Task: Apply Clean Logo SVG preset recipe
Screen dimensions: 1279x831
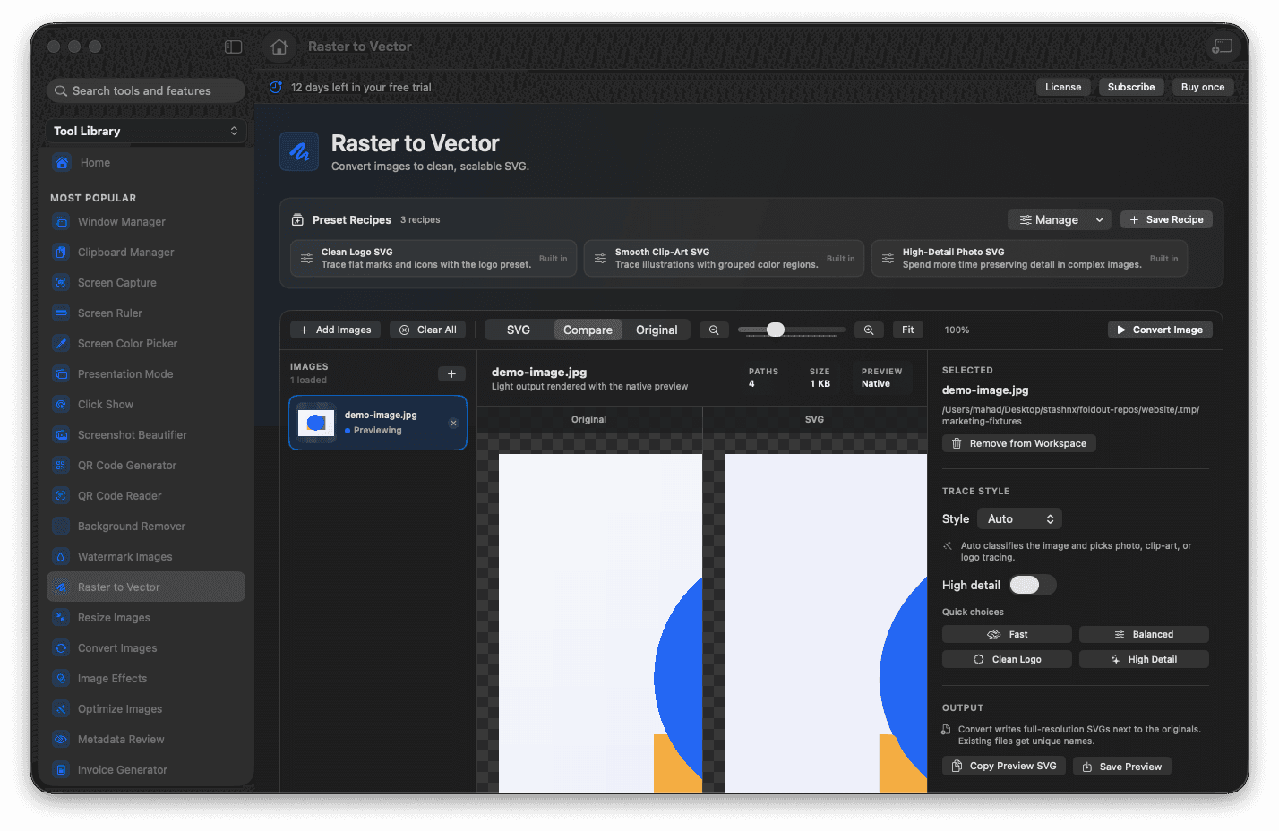Action: [x=433, y=259]
